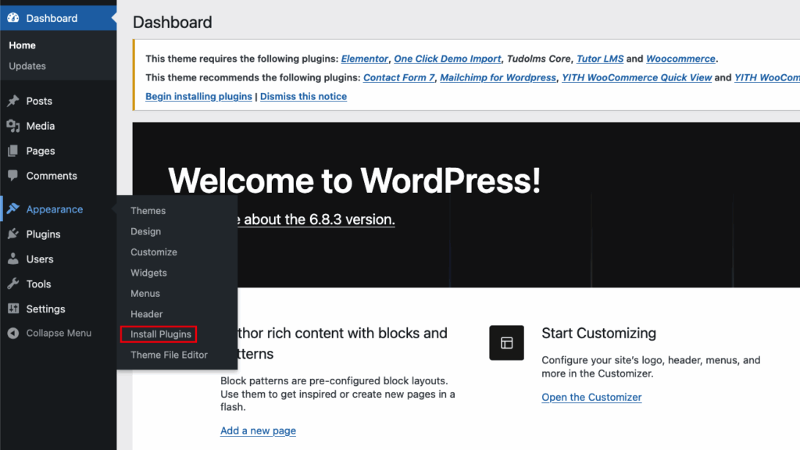Click the Plugins plug icon
The width and height of the screenshot is (800, 450).
click(x=13, y=234)
